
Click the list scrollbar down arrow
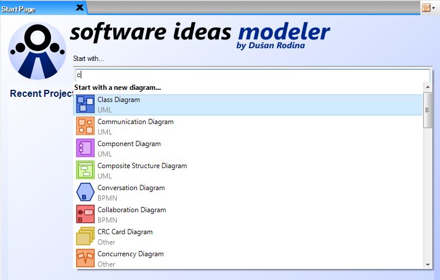428,264
